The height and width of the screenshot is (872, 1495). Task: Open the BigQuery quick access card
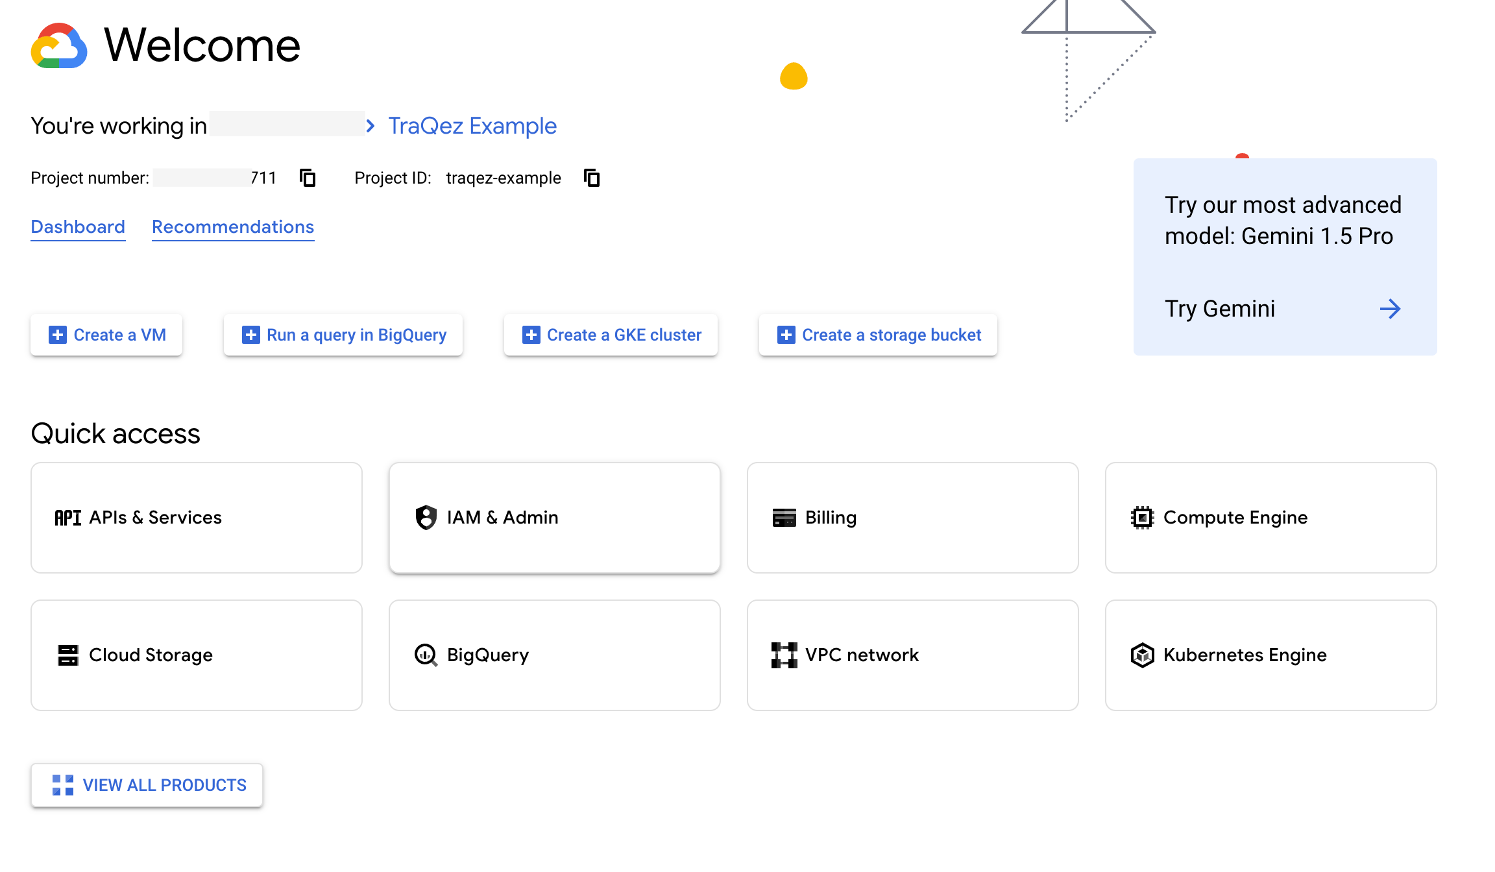[555, 655]
